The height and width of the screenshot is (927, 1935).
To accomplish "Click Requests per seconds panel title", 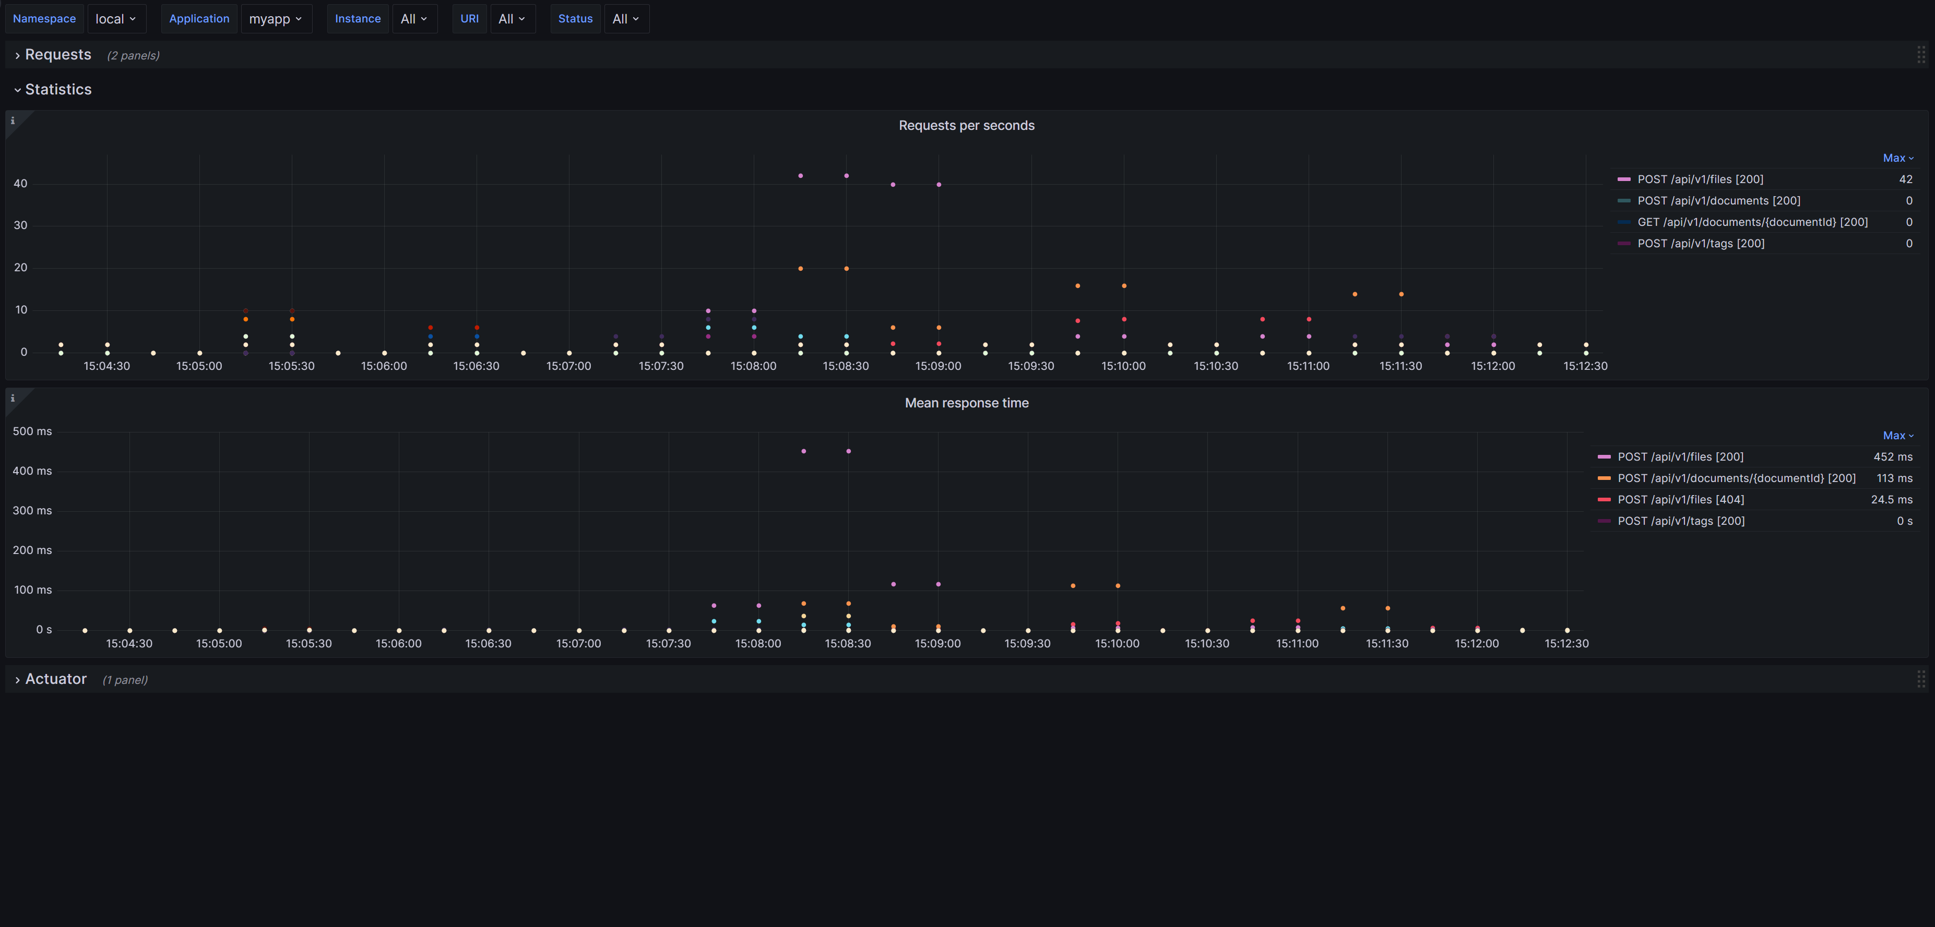I will click(966, 125).
